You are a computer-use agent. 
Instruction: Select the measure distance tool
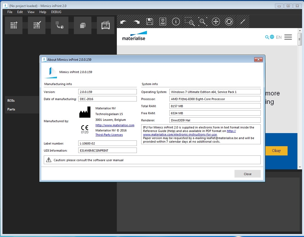point(242,22)
